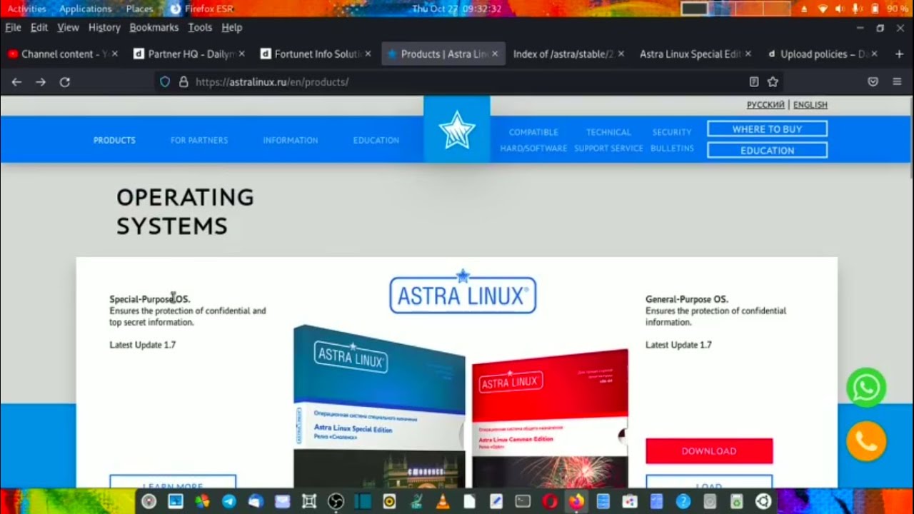Open the mail app in dock

282,502
